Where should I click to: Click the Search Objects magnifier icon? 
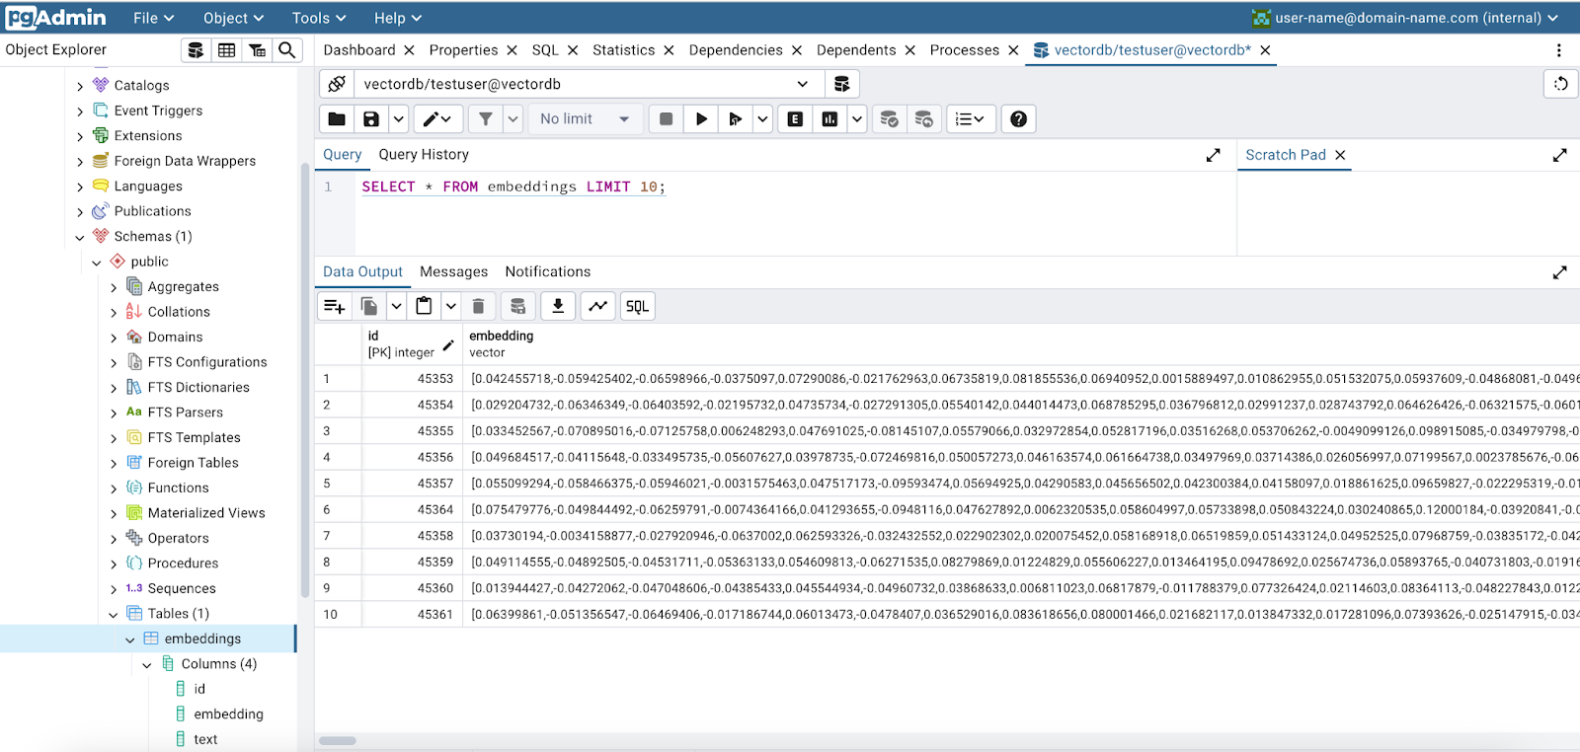coord(286,50)
